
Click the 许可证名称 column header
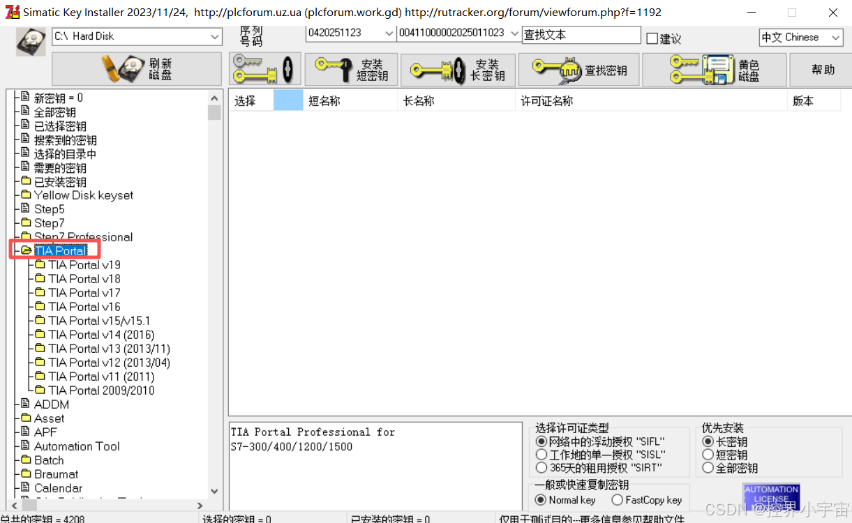pos(651,101)
